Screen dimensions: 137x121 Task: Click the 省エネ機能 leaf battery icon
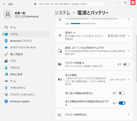click(x=60, y=79)
